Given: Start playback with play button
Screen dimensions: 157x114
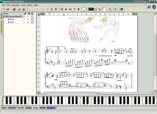Looking at the screenshot, I should pos(66,9).
